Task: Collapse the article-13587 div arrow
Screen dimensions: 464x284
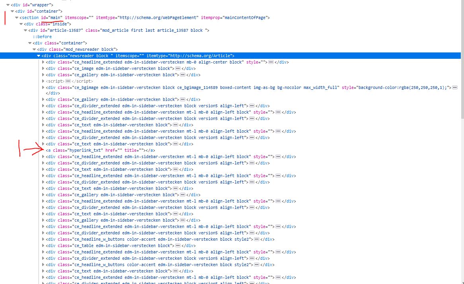Action: [25, 30]
